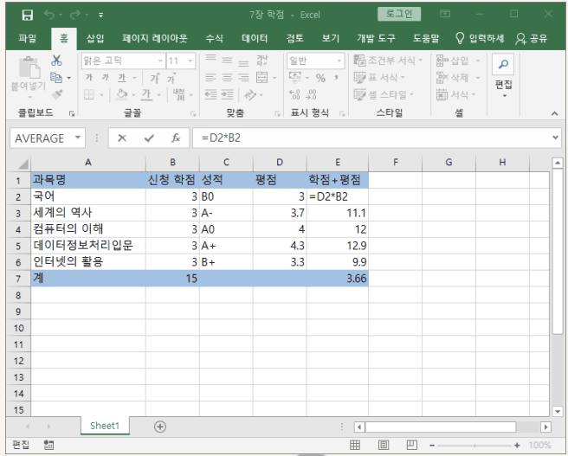Viewport: 568px width, 456px height.
Task: Click the 로그인 button in title bar
Action: coord(399,14)
